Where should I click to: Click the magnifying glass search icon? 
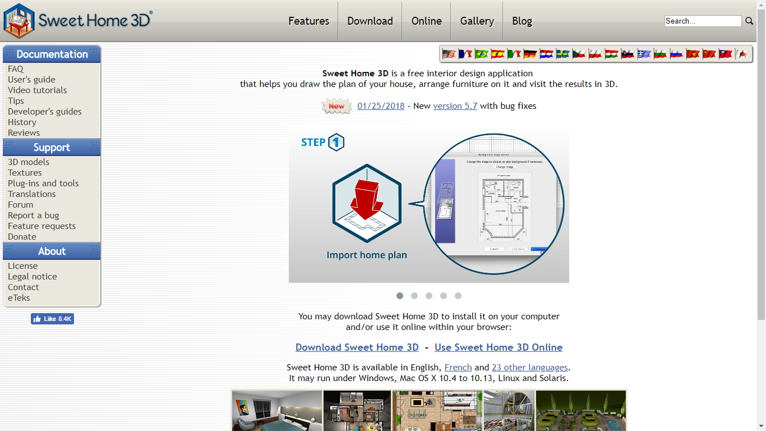tap(749, 21)
